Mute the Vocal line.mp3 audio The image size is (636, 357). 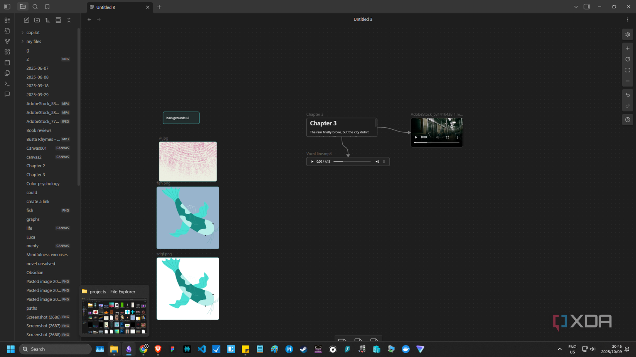(377, 162)
